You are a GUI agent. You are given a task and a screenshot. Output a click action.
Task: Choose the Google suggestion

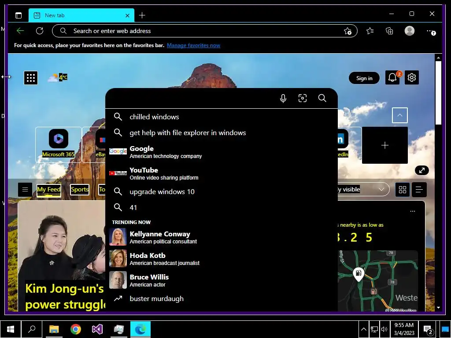pyautogui.click(x=222, y=152)
